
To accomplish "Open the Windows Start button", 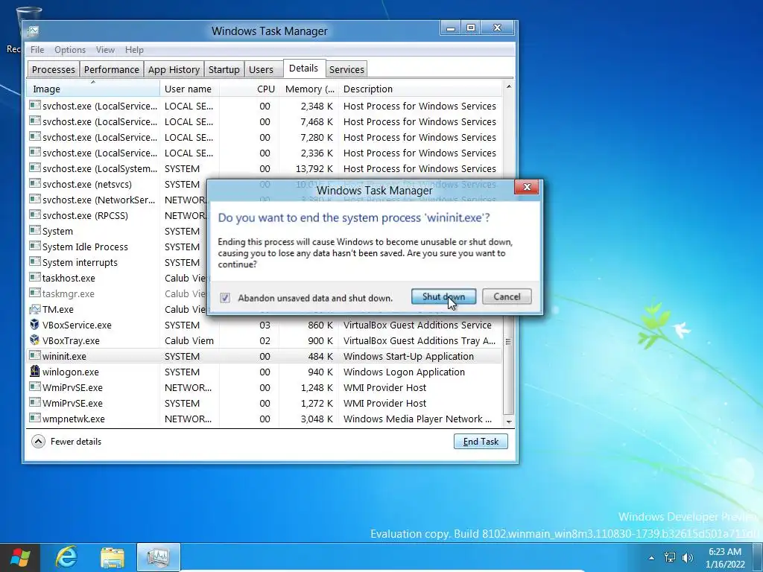I will (x=20, y=557).
